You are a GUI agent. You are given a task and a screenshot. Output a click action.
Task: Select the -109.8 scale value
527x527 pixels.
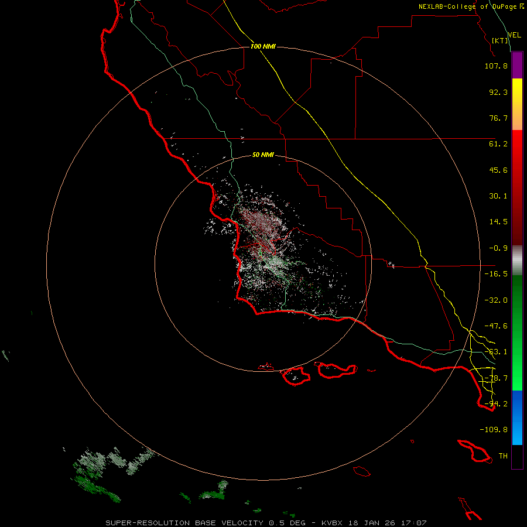[x=494, y=430]
